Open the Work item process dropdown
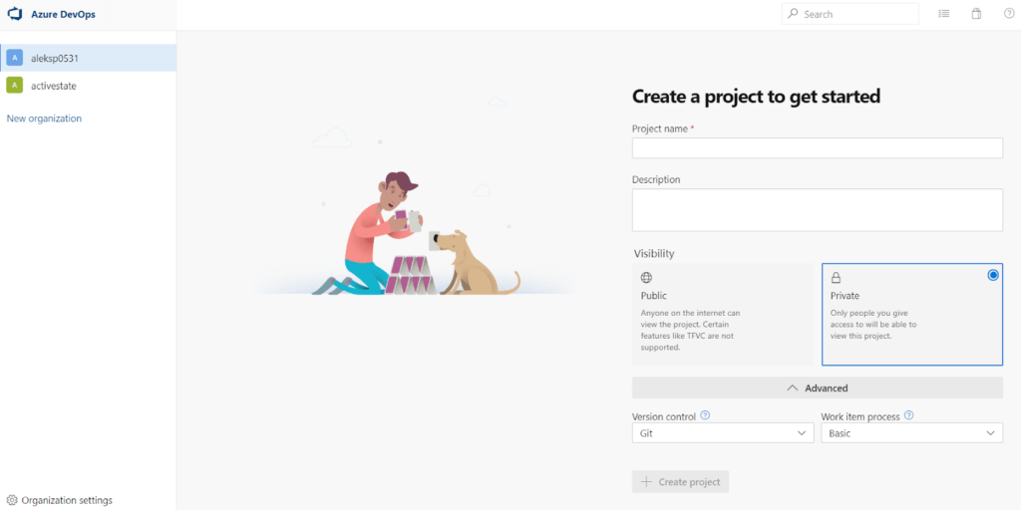1021x510 pixels. pos(911,433)
